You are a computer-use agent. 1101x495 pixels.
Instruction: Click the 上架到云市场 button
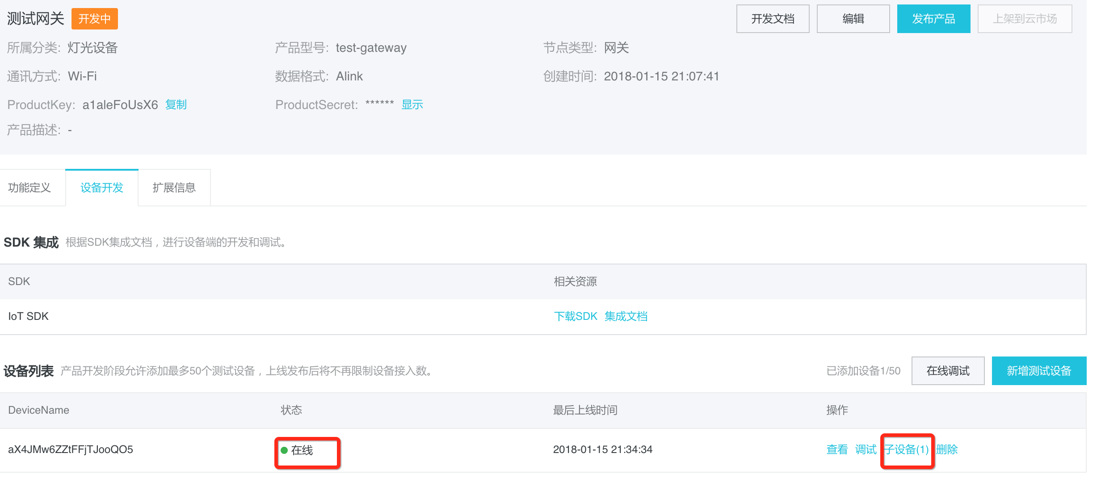pos(1025,19)
